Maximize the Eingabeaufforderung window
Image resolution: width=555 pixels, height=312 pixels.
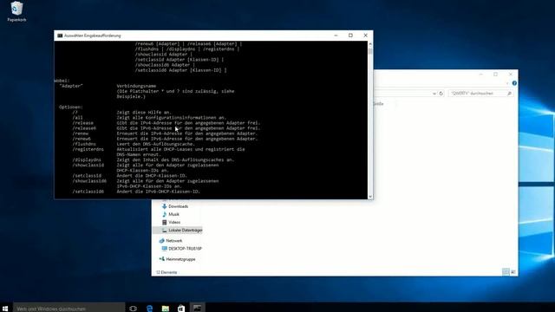(350, 36)
